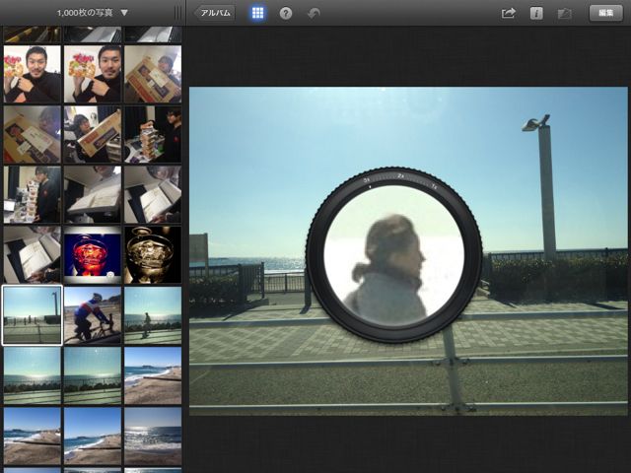The width and height of the screenshot is (631, 473).
Task: Grab the thumbnail grid resize handle
Action: [x=177, y=13]
